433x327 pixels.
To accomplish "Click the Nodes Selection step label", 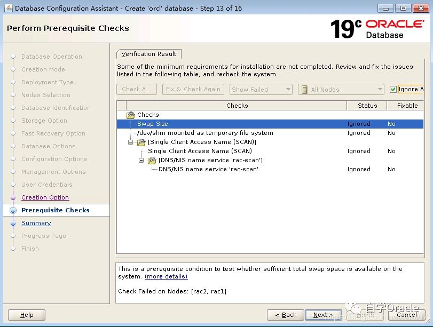I will pos(46,95).
